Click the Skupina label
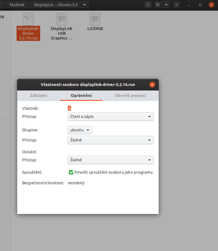The height and width of the screenshot is (251, 218). point(30,130)
